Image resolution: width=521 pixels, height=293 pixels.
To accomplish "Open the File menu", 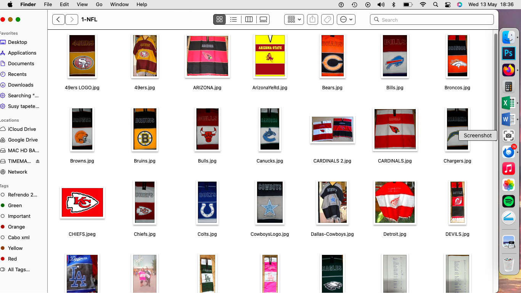I will pyautogui.click(x=48, y=4).
